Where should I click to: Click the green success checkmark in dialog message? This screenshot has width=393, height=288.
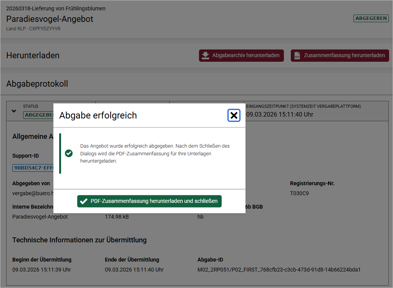(x=69, y=153)
